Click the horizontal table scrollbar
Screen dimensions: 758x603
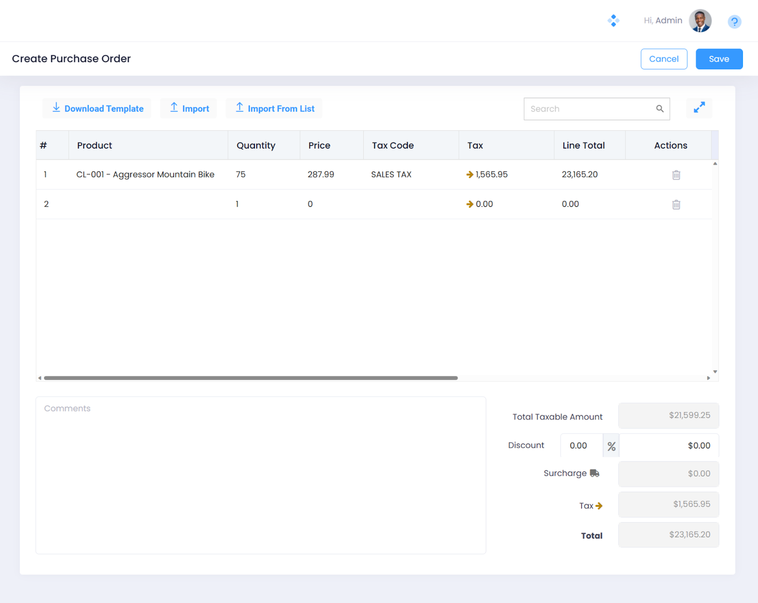[250, 378]
